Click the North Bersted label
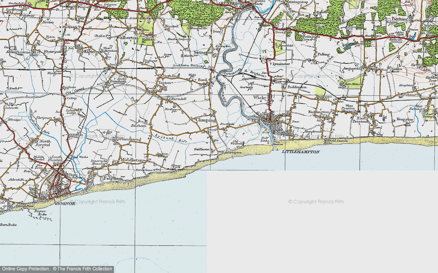This screenshot has height=273, width=438. (x=43, y=143)
